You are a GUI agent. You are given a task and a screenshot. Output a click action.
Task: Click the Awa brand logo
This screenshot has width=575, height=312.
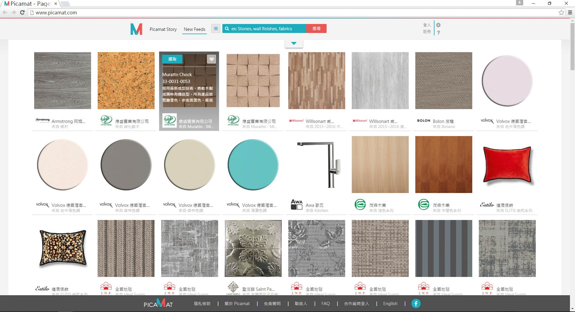[x=297, y=205]
